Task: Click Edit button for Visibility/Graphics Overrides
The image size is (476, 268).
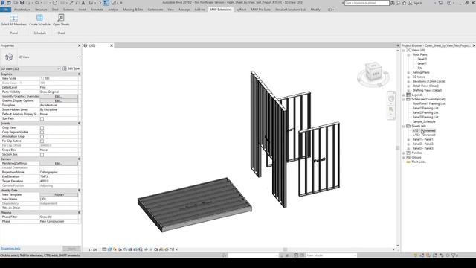Action: point(59,96)
